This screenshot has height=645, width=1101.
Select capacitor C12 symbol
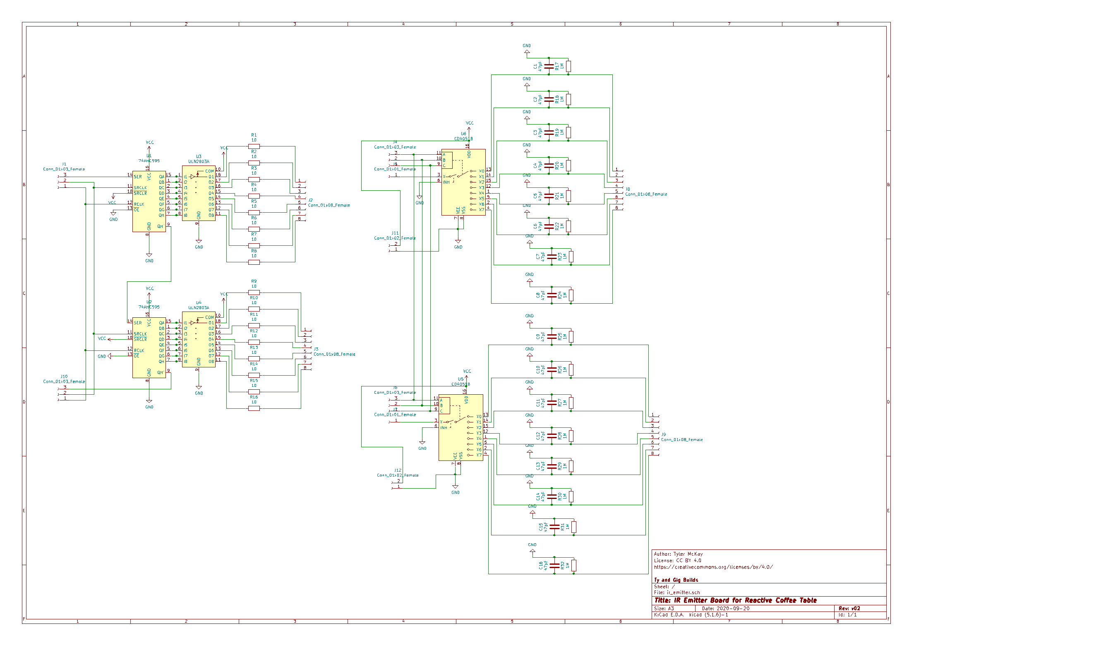(x=552, y=436)
